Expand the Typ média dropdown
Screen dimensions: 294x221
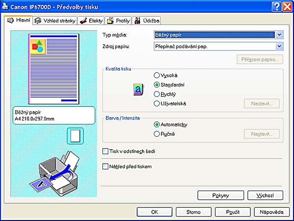tap(279, 35)
